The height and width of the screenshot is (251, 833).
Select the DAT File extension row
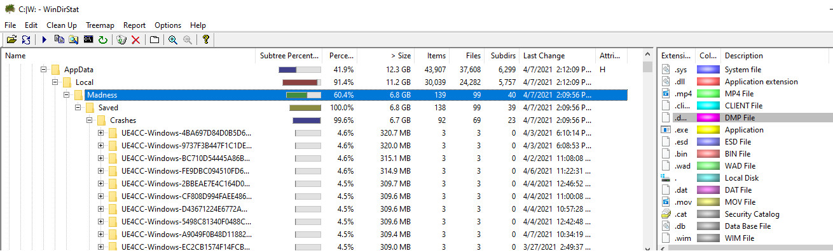click(x=745, y=190)
